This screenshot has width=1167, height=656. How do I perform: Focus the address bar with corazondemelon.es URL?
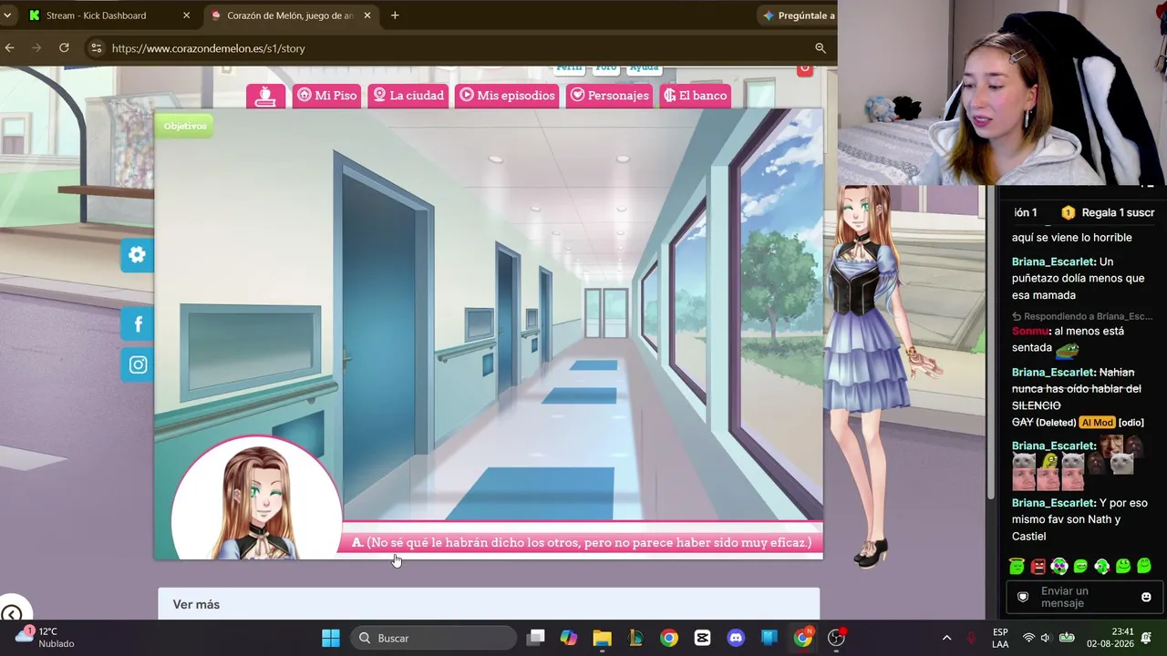coord(456,48)
